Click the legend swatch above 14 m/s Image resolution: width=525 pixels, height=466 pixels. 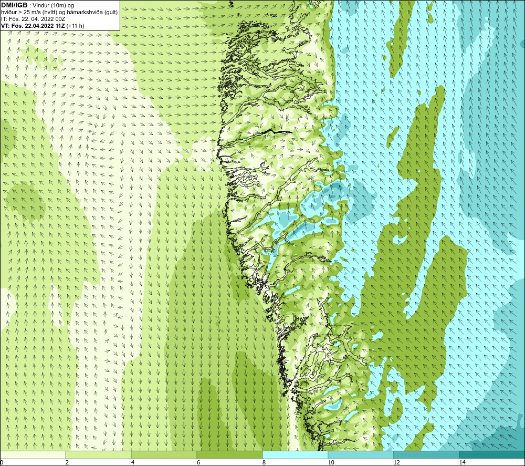pyautogui.click(x=491, y=454)
